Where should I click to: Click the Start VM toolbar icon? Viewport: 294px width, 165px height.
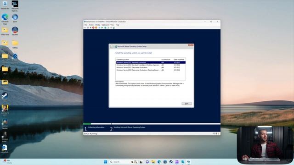click(x=88, y=27)
